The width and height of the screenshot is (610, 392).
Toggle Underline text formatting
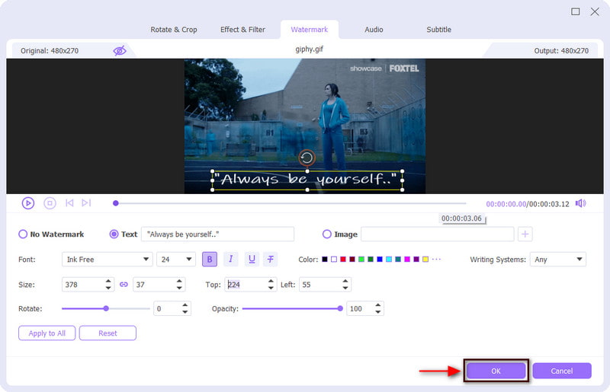tap(252, 259)
